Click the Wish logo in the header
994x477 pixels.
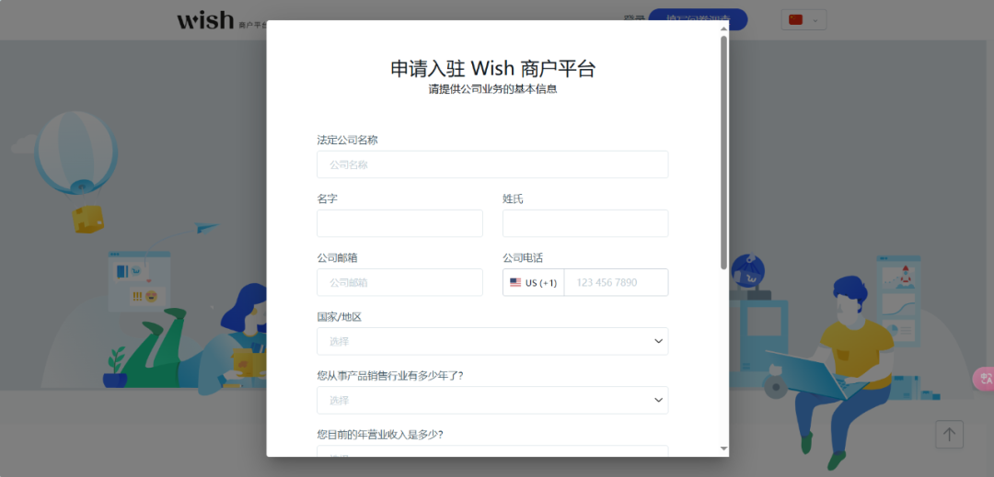point(205,20)
